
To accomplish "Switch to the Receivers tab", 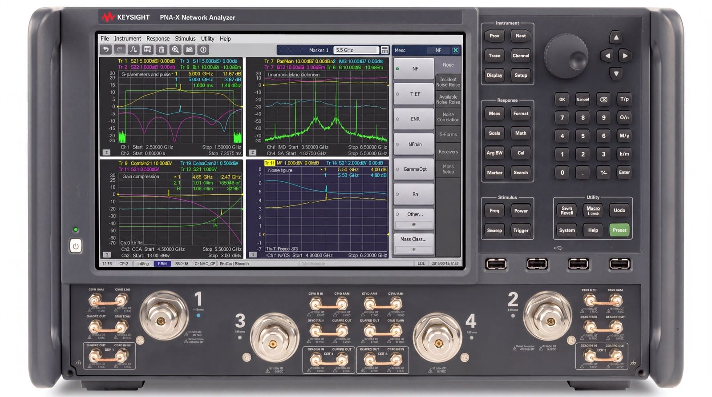I will pos(448,152).
